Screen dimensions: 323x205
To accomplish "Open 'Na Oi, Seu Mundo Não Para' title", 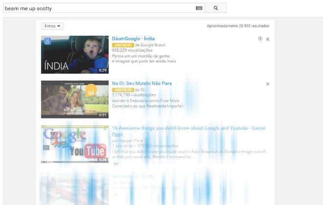I will click(142, 83).
